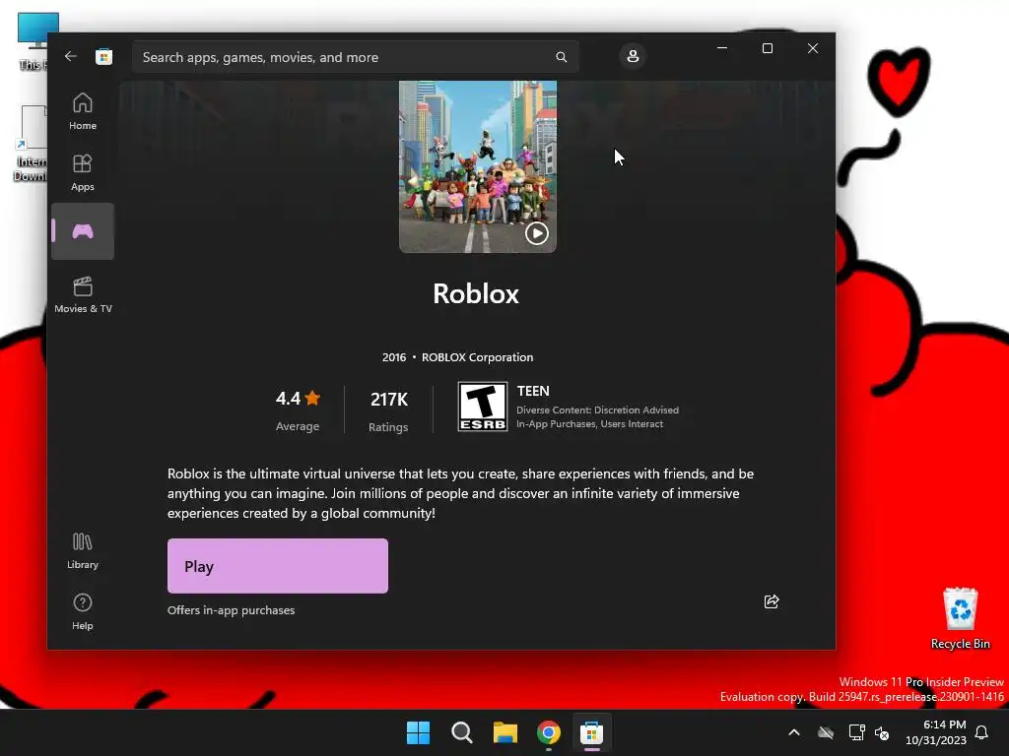Click Microsoft Store taskbar icon
The image size is (1009, 756).
[x=591, y=732]
